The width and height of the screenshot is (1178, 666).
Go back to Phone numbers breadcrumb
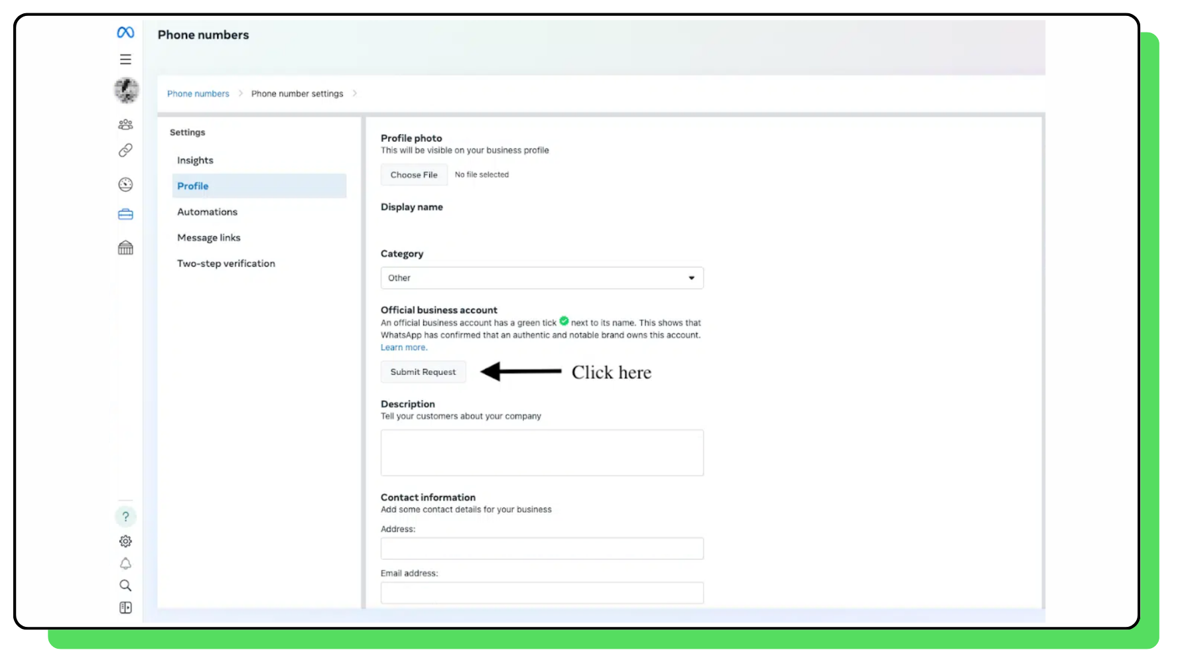pos(198,94)
